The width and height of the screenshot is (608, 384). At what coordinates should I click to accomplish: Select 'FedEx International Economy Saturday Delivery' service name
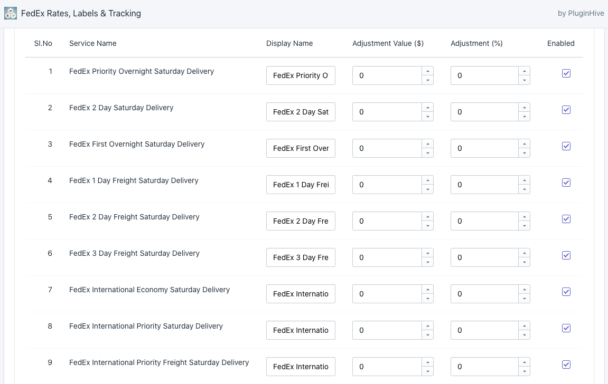(x=149, y=290)
